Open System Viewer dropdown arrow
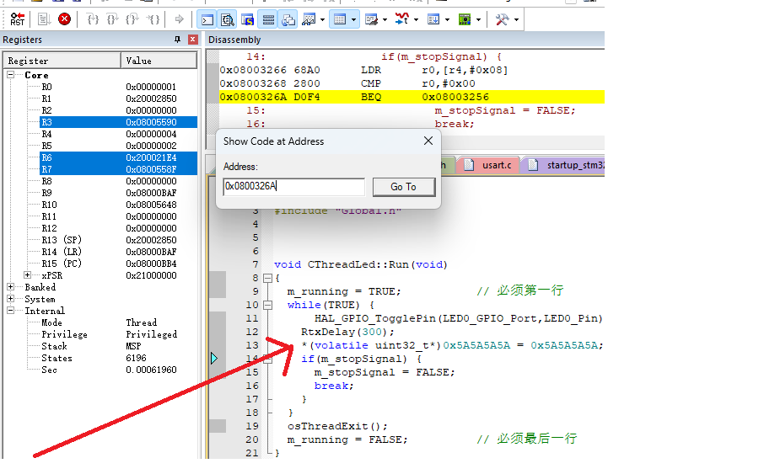 (x=478, y=20)
